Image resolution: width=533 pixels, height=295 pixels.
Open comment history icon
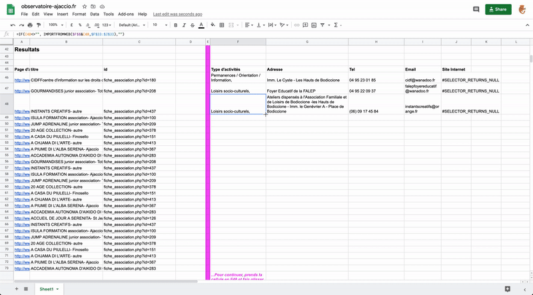pyautogui.click(x=476, y=9)
